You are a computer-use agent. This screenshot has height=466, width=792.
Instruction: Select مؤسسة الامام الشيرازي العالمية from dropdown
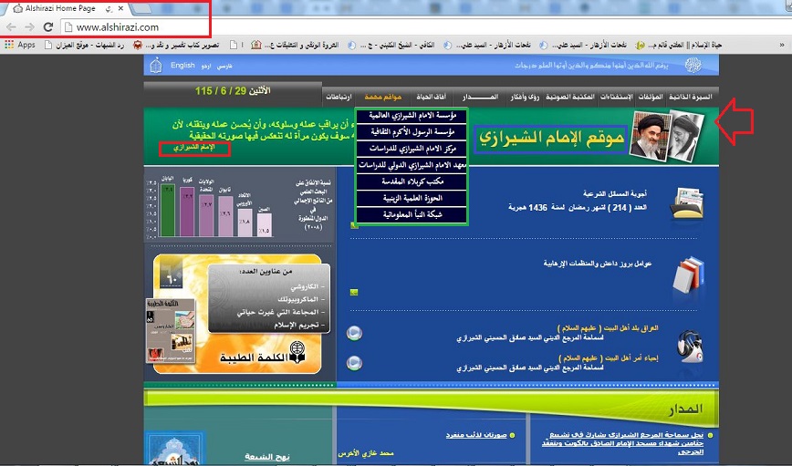click(412, 116)
